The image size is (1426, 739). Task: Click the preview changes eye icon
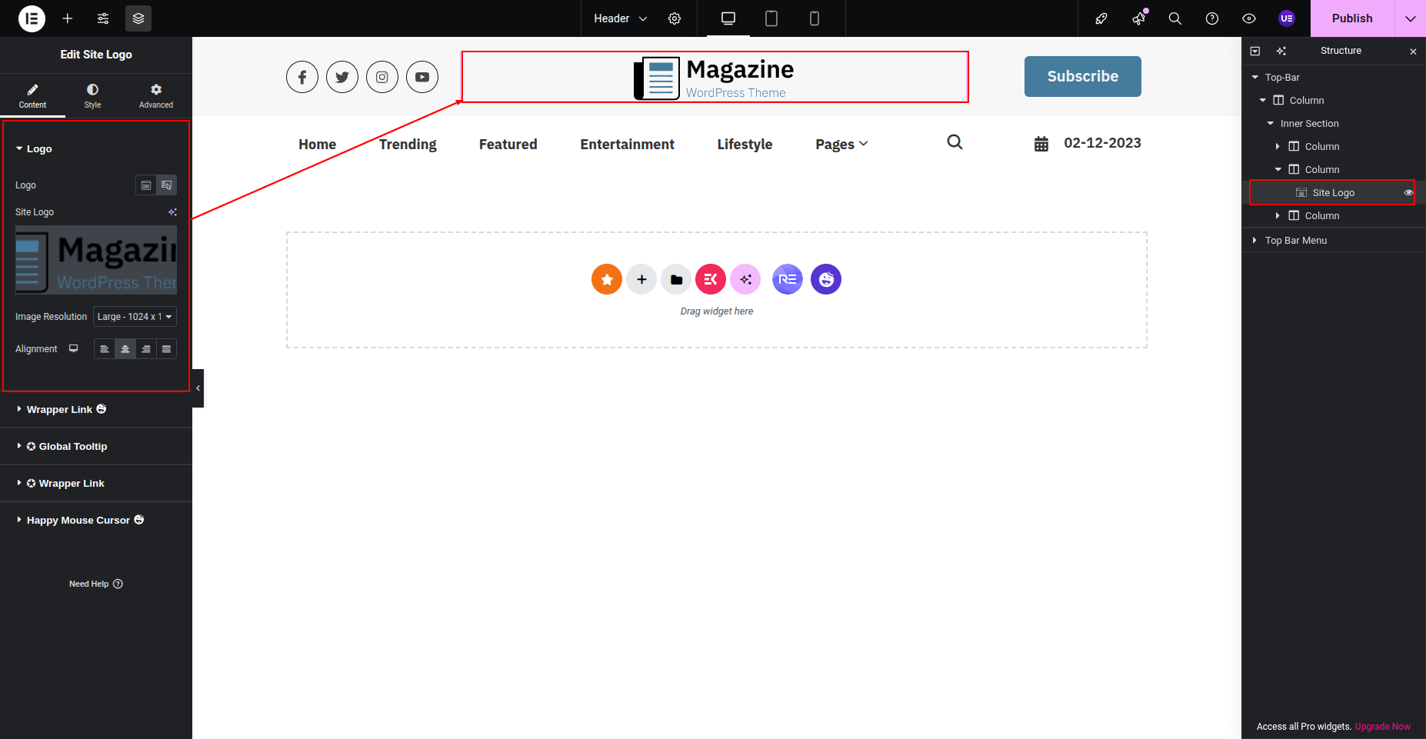coord(1248,18)
